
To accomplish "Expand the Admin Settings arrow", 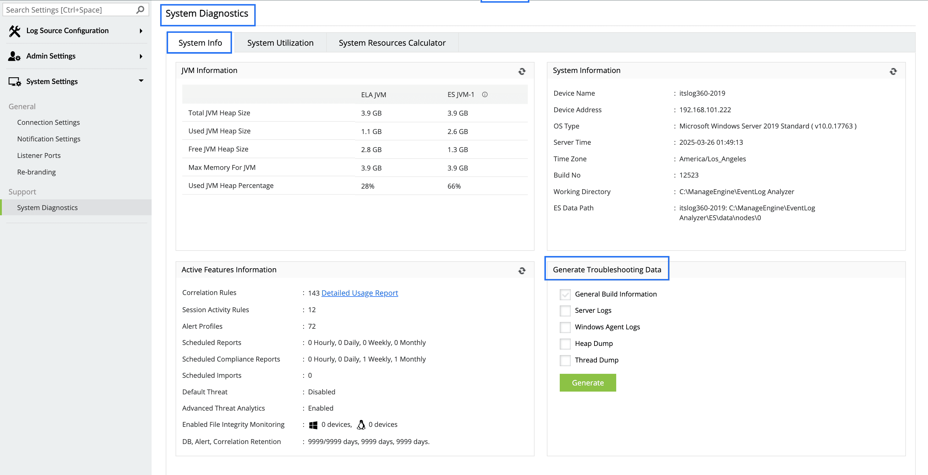I will (x=141, y=56).
